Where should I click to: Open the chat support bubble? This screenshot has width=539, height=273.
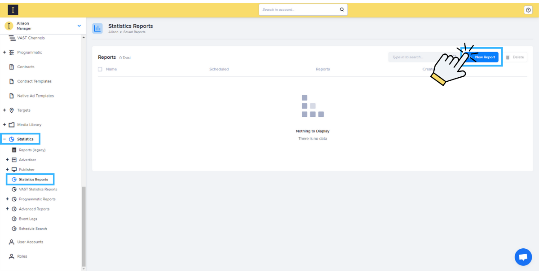click(x=523, y=257)
